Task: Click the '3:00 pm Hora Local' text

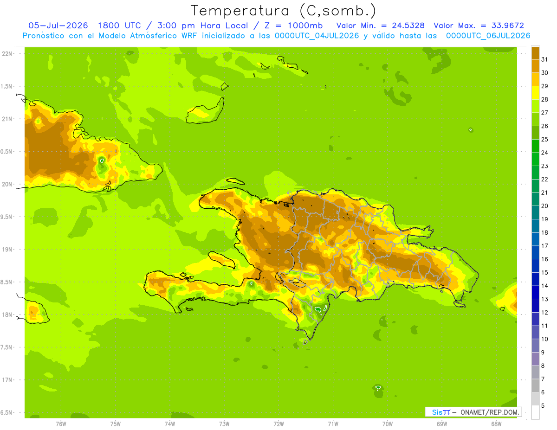Action: (204, 26)
